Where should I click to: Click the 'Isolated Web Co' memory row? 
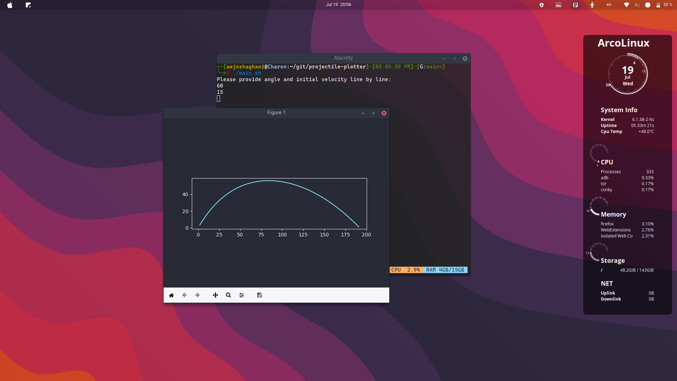[627, 236]
